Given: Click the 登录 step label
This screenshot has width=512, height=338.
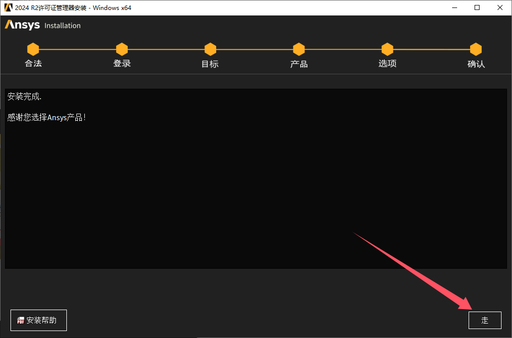Looking at the screenshot, I should click(x=122, y=64).
